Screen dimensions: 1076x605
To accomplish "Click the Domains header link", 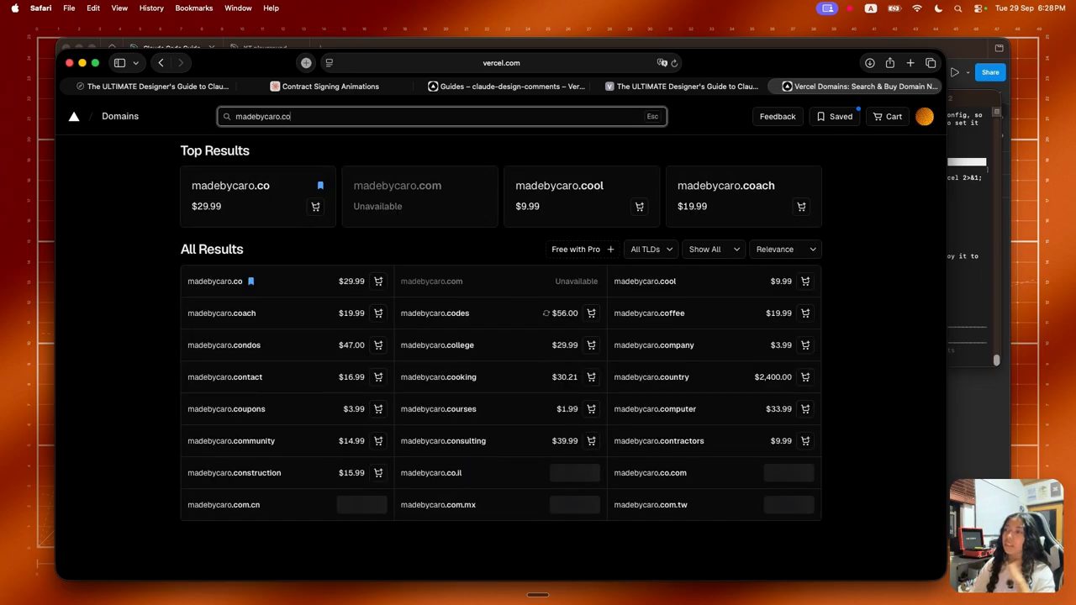I will (120, 117).
